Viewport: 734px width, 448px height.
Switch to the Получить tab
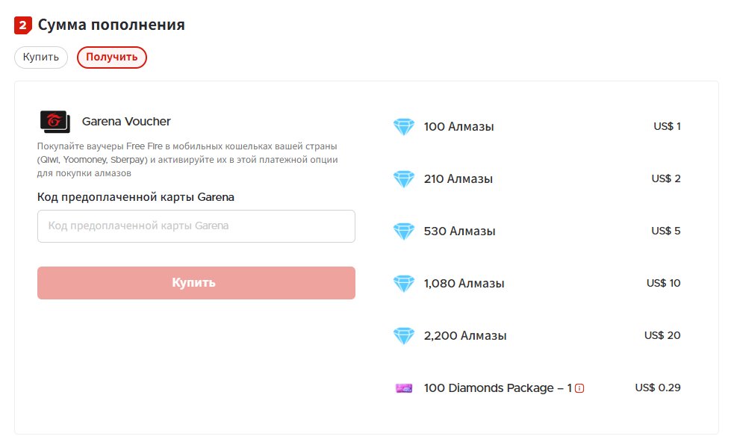(x=112, y=57)
